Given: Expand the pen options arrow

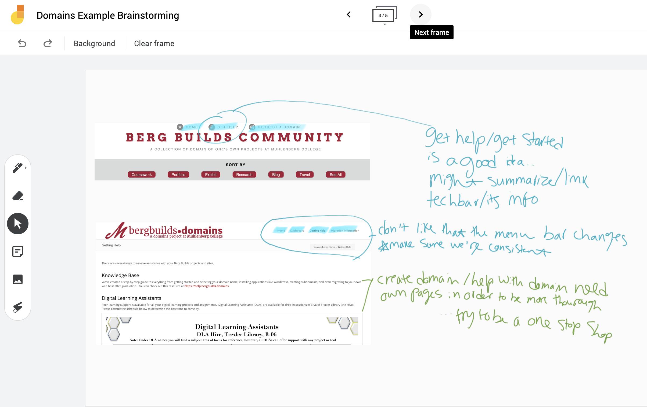Looking at the screenshot, I should [26, 168].
